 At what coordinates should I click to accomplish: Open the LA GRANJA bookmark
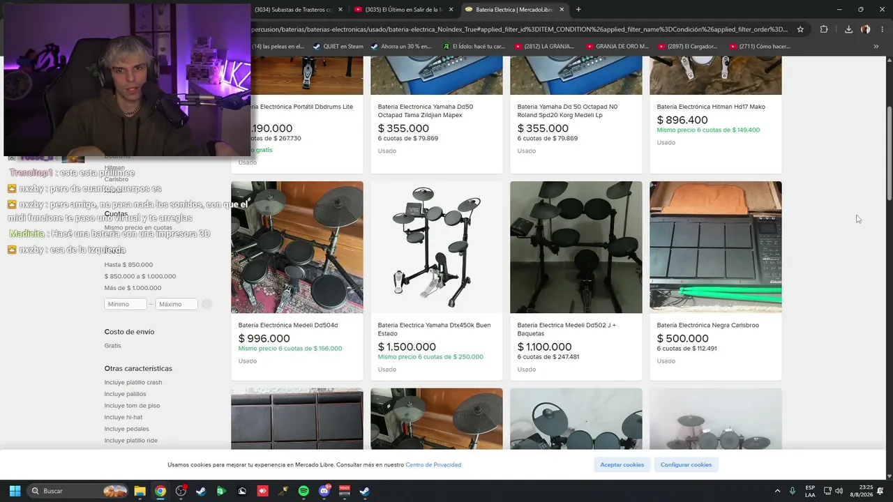pyautogui.click(x=544, y=47)
